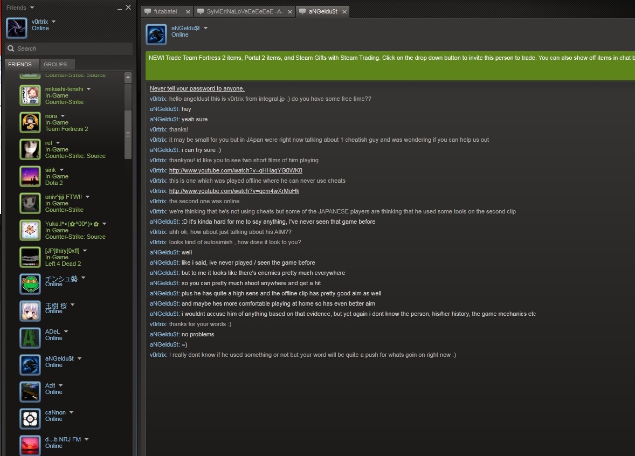The height and width of the screenshot is (456, 635).
Task: Click Azlt's name in friends list
Action: [x=50, y=385]
